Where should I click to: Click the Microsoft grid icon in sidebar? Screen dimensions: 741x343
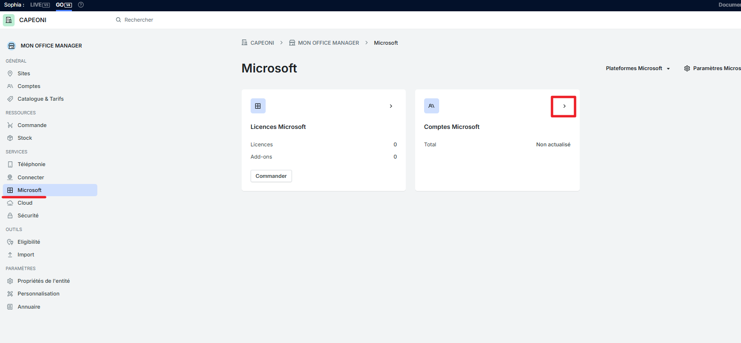tap(10, 190)
